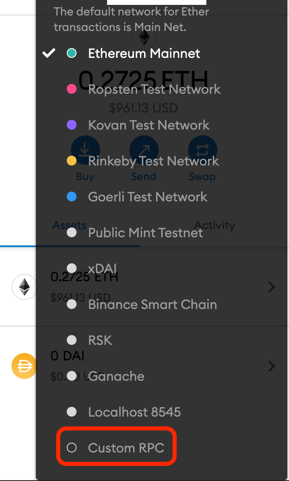Click the pink Ropsten network dot
This screenshot has width=289, height=481.
pos(72,89)
